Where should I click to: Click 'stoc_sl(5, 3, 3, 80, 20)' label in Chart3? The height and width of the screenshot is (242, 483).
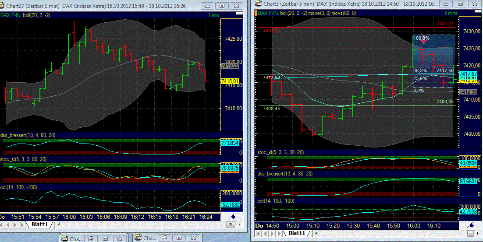(281, 152)
